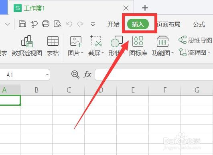This screenshot has height=155, width=213.
Task: Expand the dropdown chevron left of Save icon
Action: click(x=7, y=24)
